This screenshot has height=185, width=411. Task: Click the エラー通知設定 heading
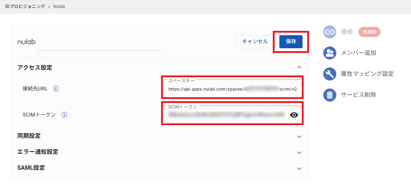(x=38, y=152)
